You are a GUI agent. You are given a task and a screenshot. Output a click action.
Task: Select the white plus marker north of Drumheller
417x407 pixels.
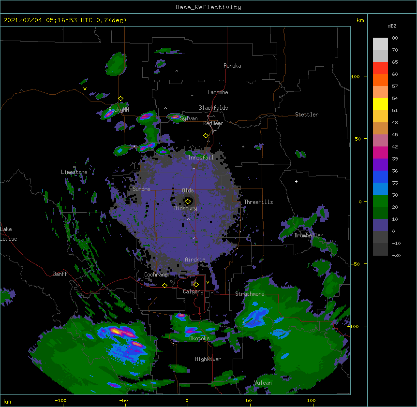296,181
